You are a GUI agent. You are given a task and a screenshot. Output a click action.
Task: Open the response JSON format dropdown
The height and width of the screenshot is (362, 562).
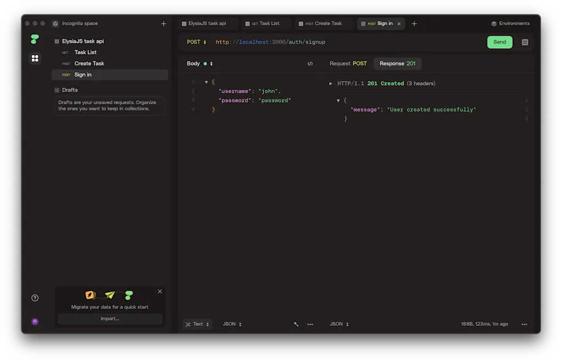click(339, 324)
